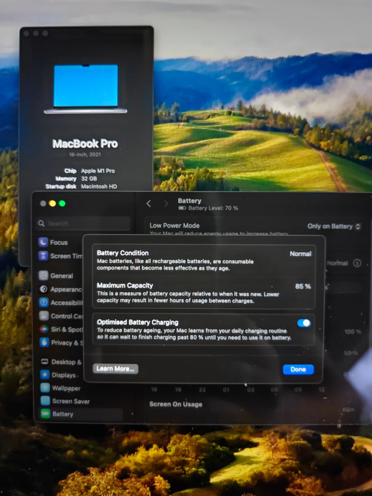Screen dimensions: 372x496
Task: Confirm with the Done button
Action: point(298,369)
